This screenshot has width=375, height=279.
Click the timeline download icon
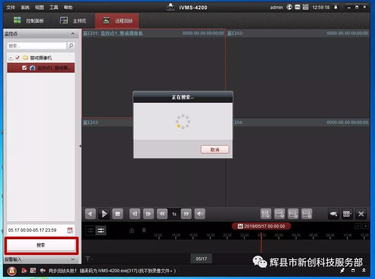tap(132, 230)
